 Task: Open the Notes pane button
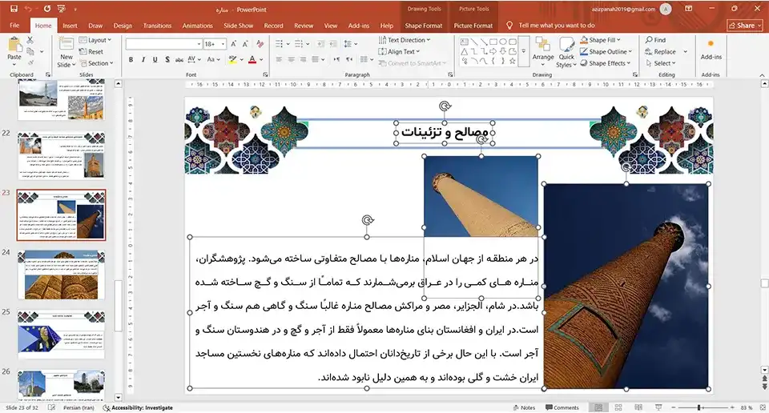[x=524, y=407]
